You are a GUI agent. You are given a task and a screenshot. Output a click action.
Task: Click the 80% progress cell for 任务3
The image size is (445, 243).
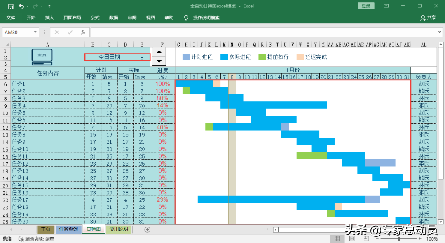[162, 98]
